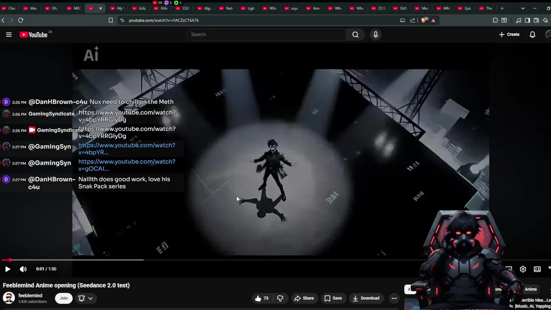Open more actions three-dot menu
Viewport: 551px width, 310px height.
(x=394, y=298)
